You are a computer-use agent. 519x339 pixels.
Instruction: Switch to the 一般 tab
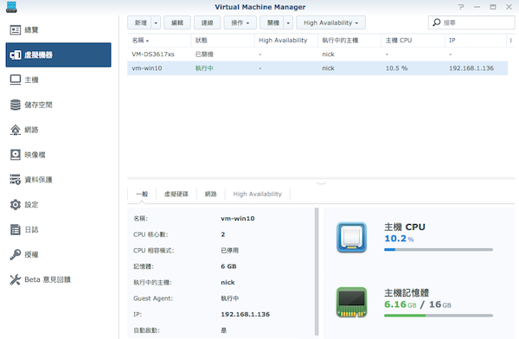142,194
